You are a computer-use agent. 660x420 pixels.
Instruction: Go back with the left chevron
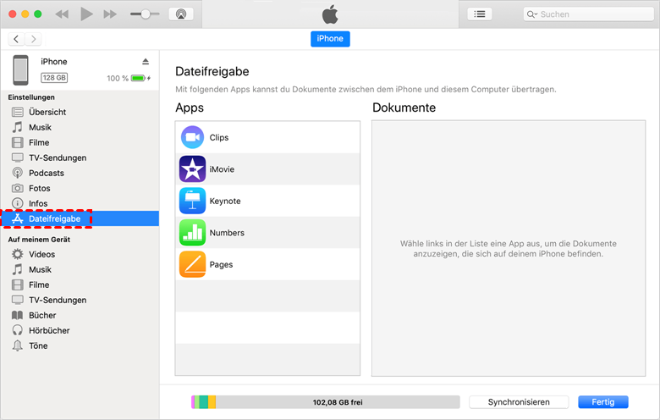(16, 39)
